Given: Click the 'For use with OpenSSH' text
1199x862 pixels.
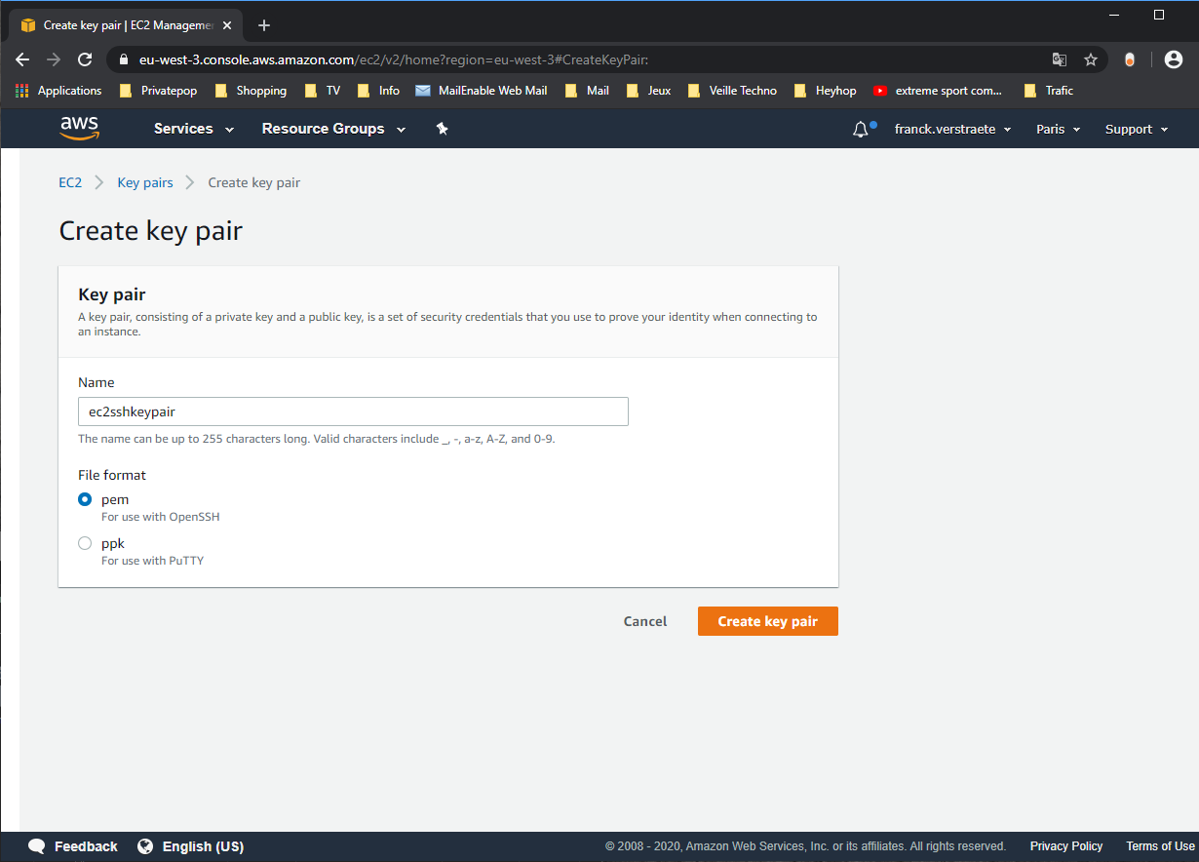Looking at the screenshot, I should click(161, 517).
